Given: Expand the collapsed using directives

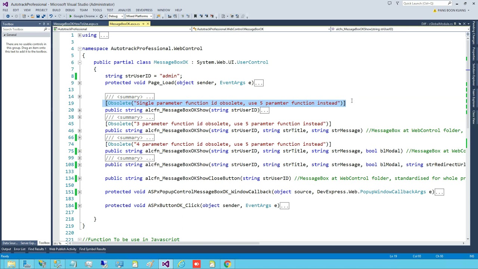Looking at the screenshot, I should point(80,35).
